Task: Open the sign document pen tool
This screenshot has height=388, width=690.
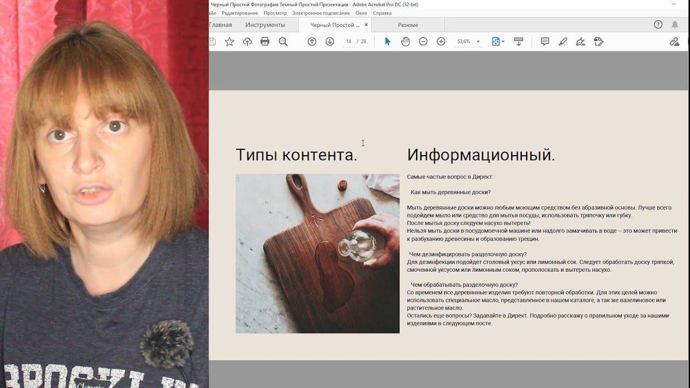Action: [x=581, y=41]
